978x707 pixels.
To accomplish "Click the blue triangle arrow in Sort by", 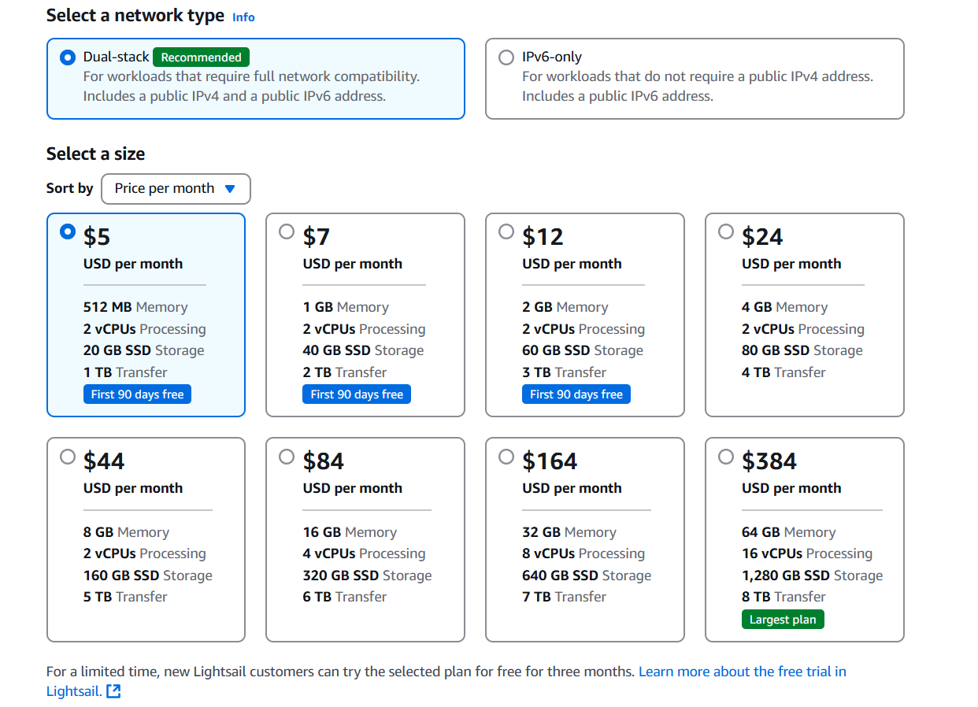I will (x=230, y=189).
